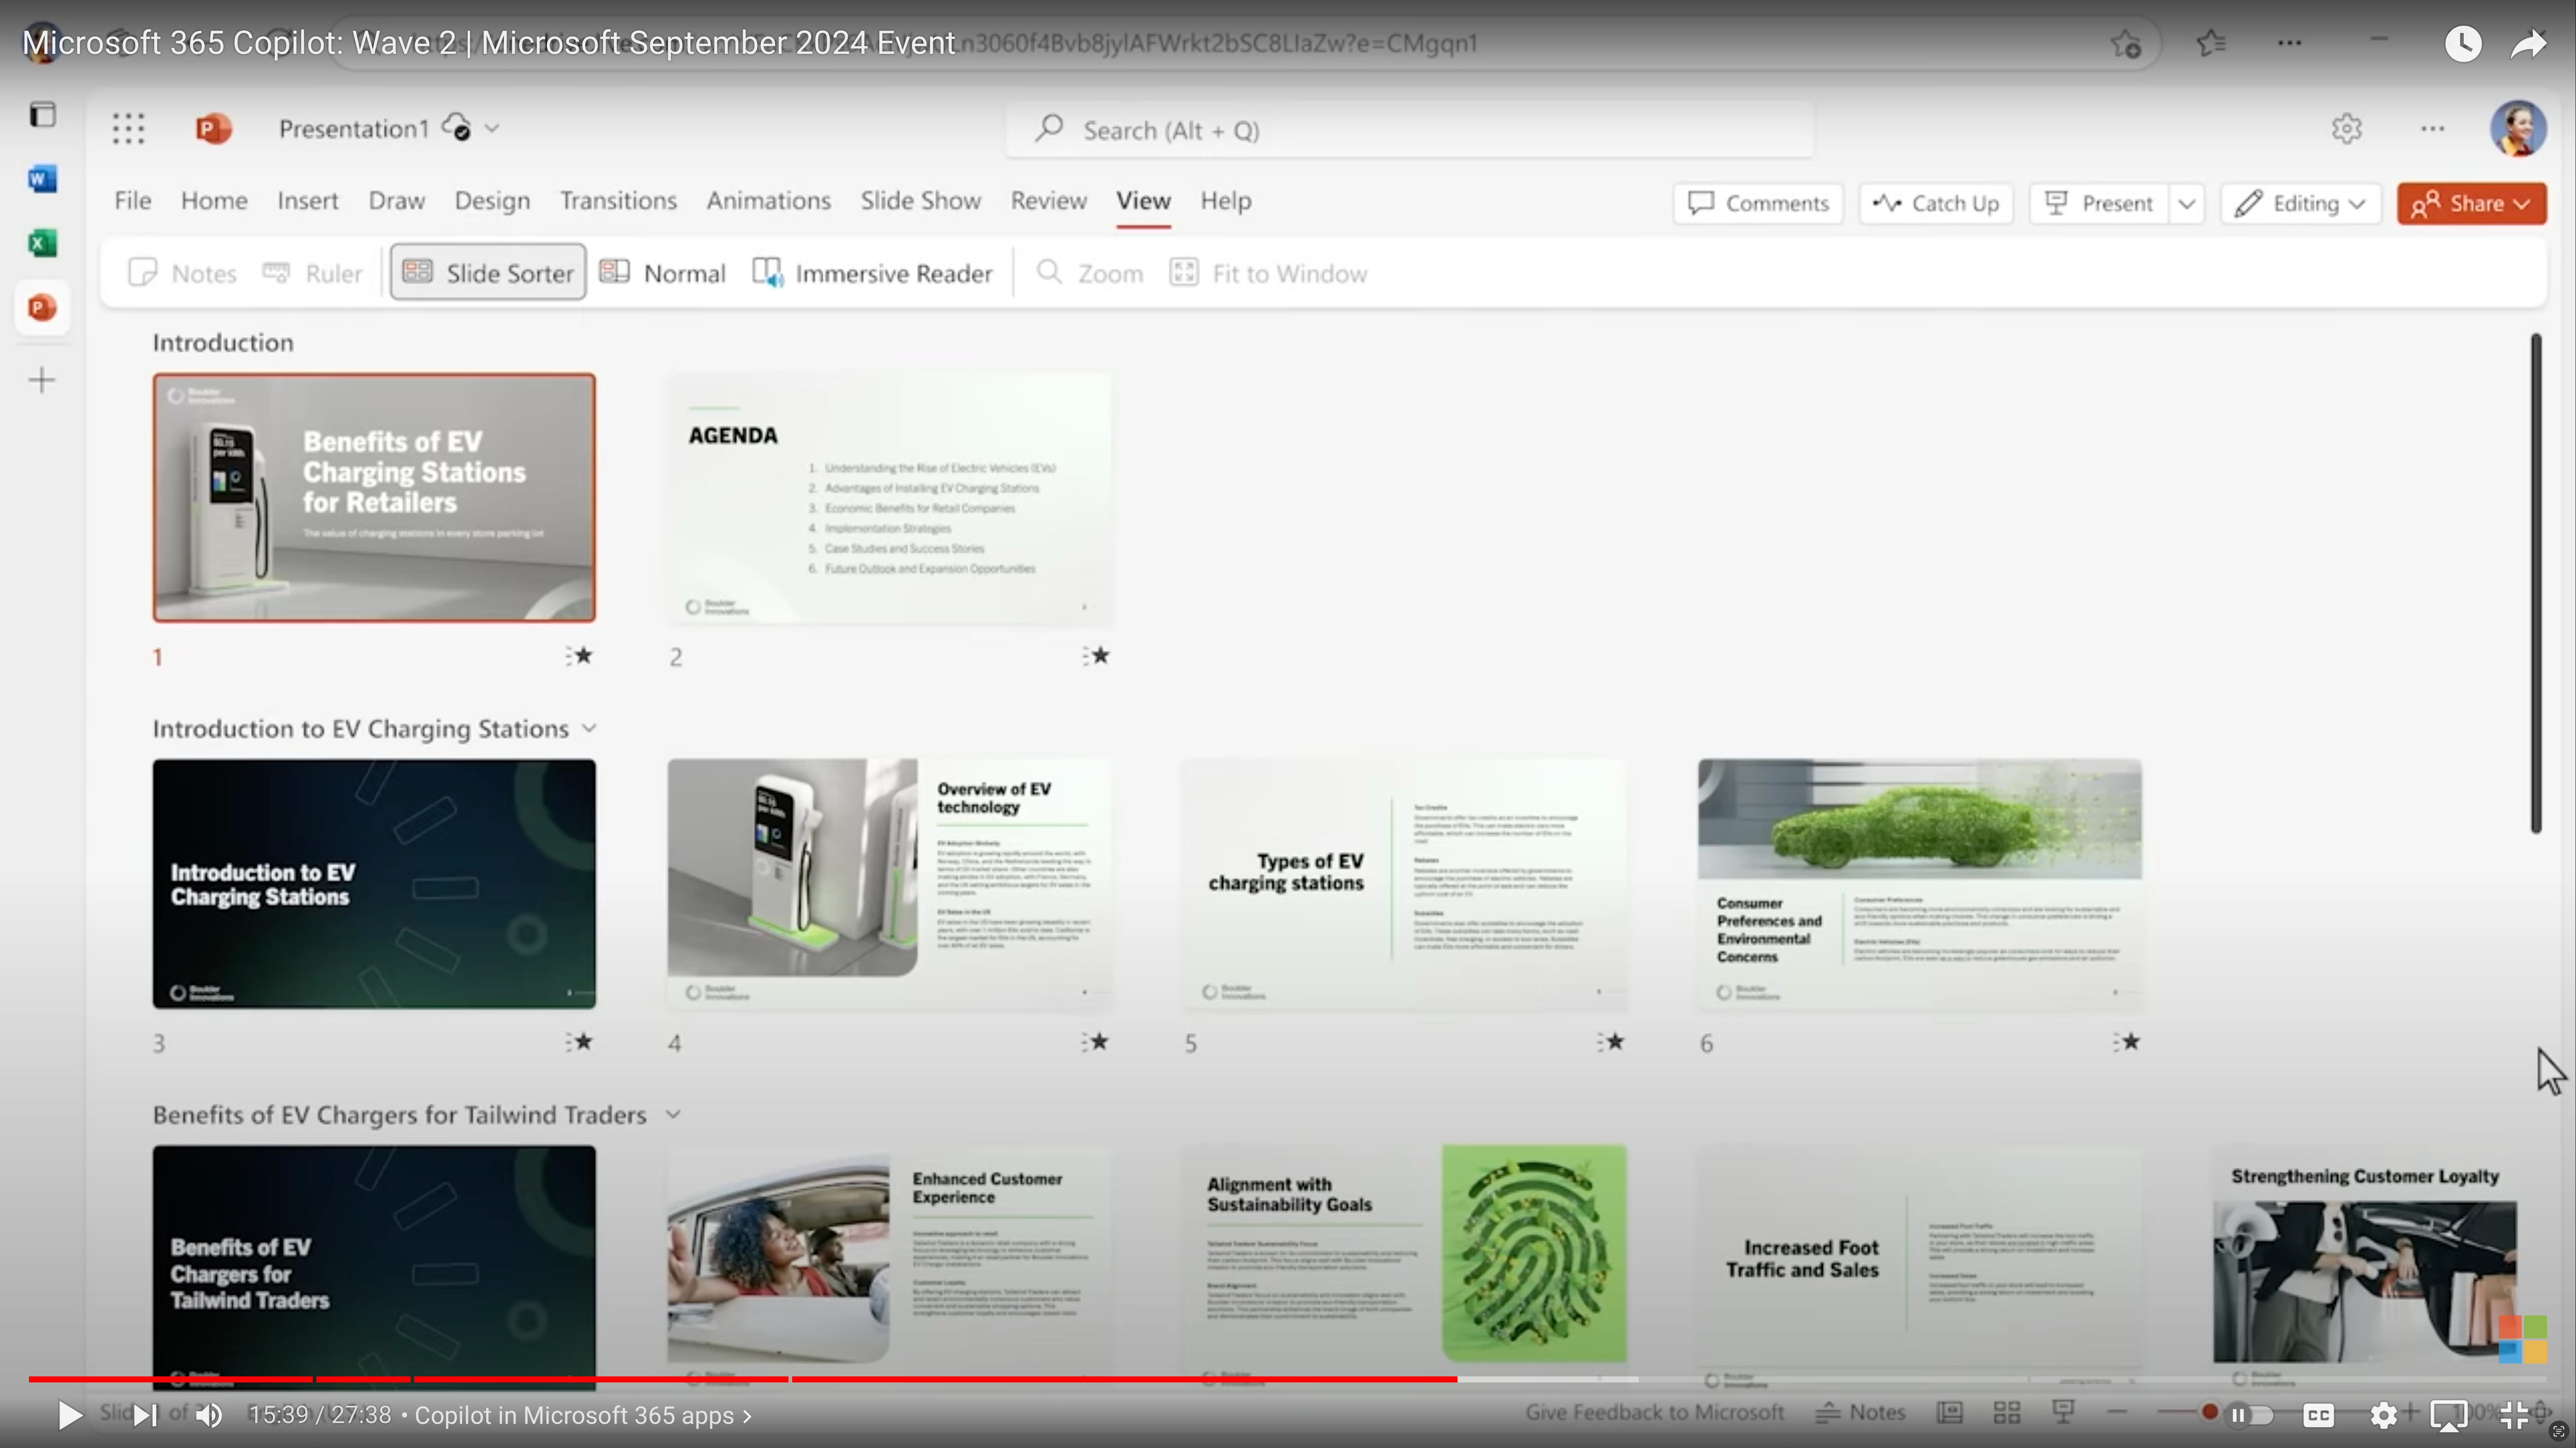The height and width of the screenshot is (1448, 2576).
Task: Click the YouTube share arrow icon
Action: [x=2529, y=43]
